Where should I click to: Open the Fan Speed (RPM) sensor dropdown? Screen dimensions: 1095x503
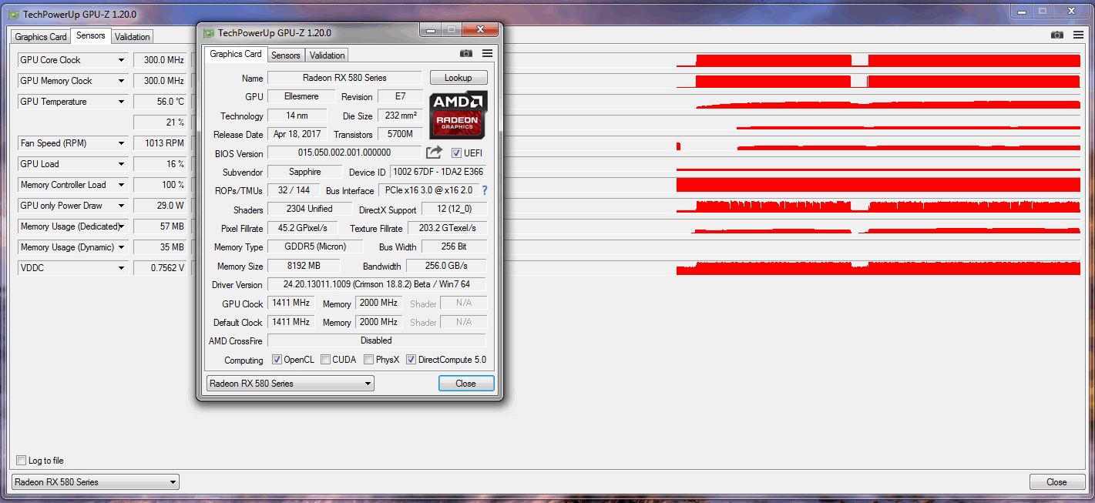pyautogui.click(x=121, y=143)
